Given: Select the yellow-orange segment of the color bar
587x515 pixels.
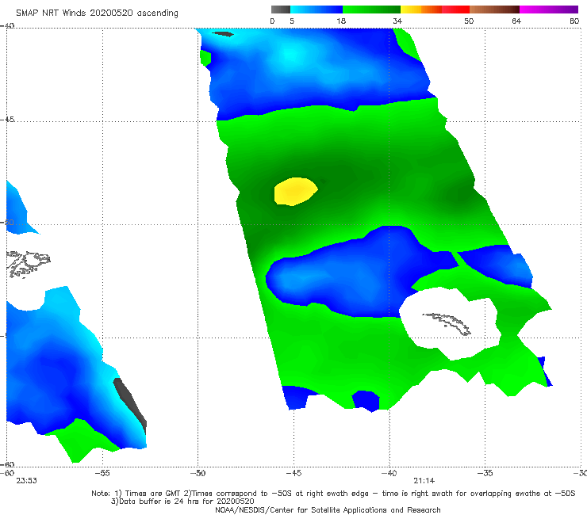Looking at the screenshot, I should (421, 10).
